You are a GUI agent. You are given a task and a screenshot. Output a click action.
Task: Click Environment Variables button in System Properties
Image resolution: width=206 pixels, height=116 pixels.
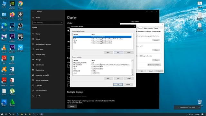click(x=154, y=65)
